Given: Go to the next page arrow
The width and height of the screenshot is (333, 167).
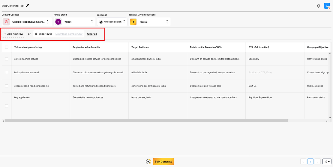Looking at the screenshot, I should pos(317,162).
